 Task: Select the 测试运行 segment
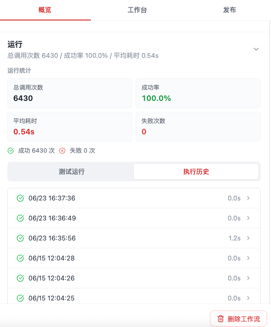point(72,171)
